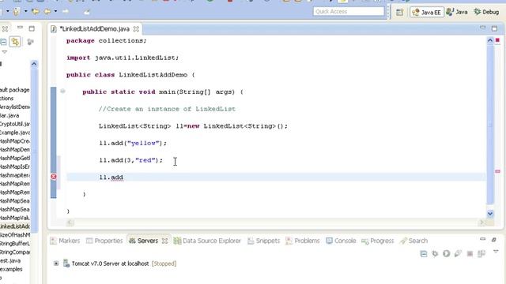The width and height of the screenshot is (506, 284).
Task: Click the red error indicator atop overview ruler
Action: 497,40
